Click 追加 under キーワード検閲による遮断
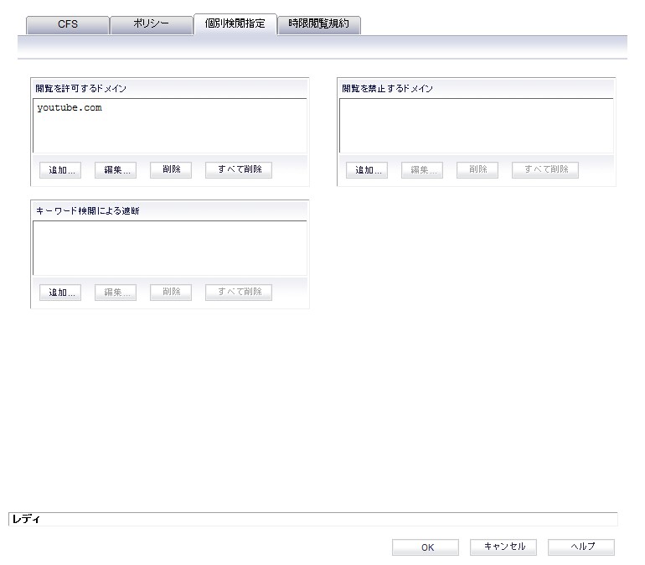This screenshot has width=645, height=565. coord(60,293)
